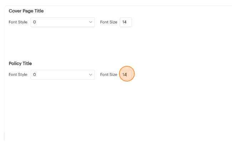Click the right edge of Cover Page Font Style box

click(94, 22)
